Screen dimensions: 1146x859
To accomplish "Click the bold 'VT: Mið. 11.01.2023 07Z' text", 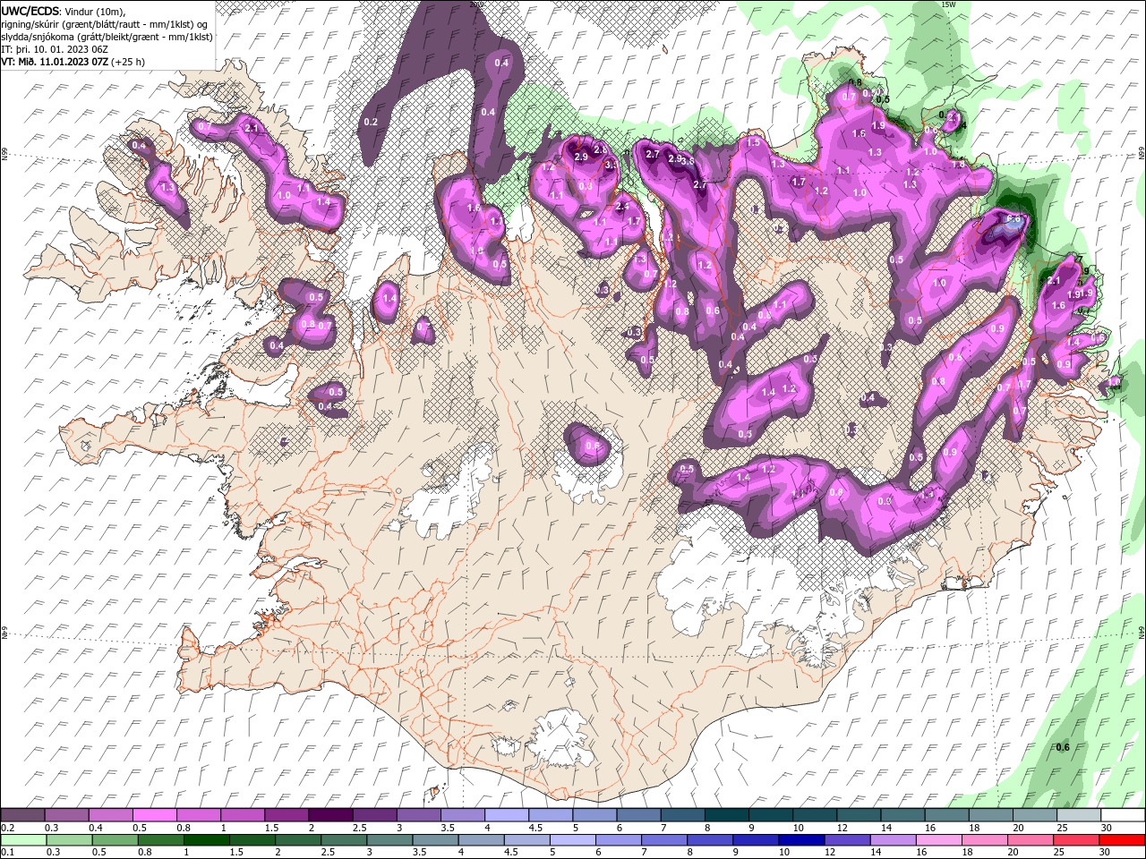I will [x=55, y=62].
